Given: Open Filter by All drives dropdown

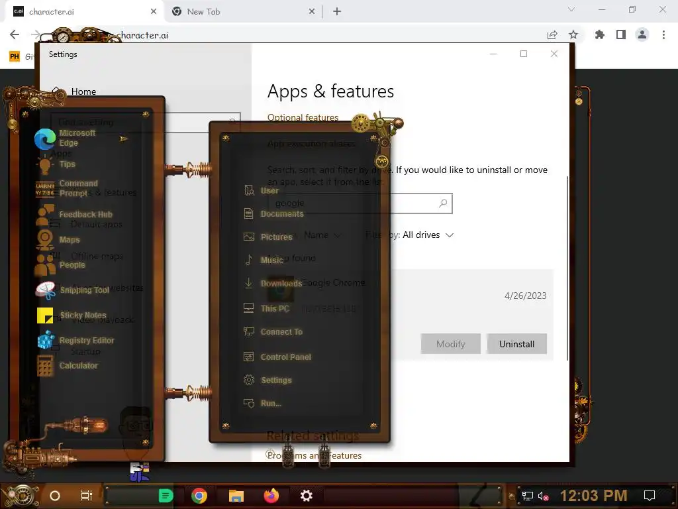Looking at the screenshot, I should click(428, 235).
